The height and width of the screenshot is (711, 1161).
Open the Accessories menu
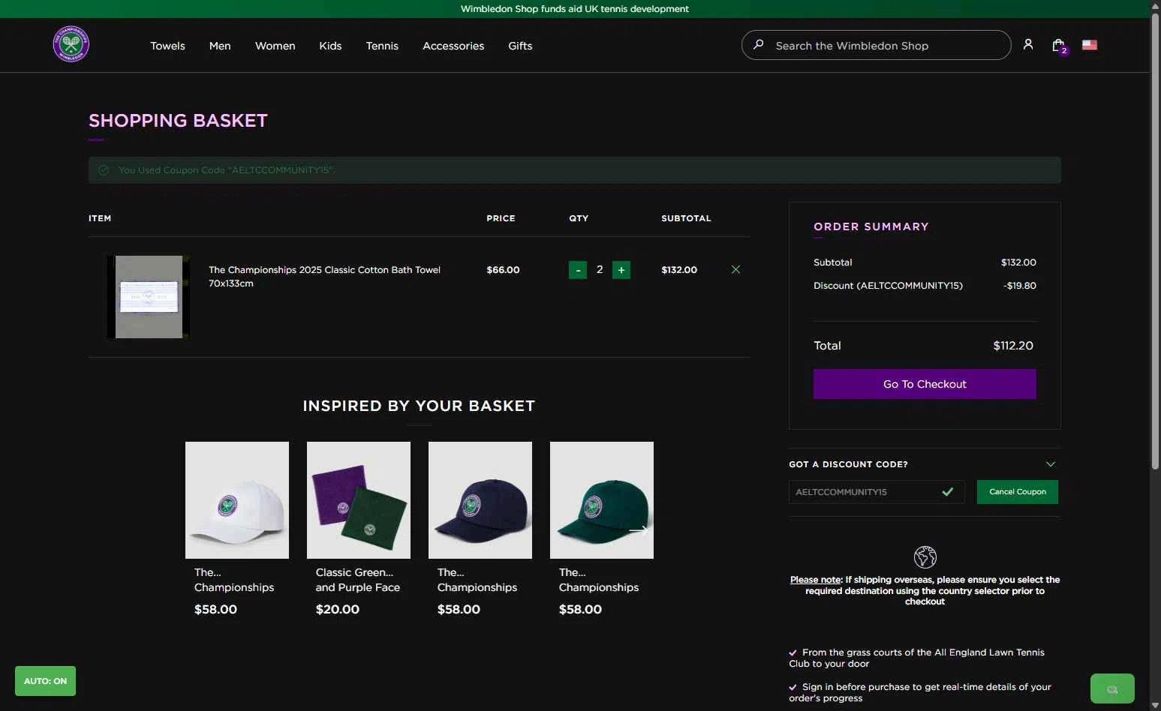pos(453,46)
